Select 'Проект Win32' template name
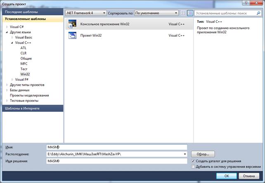The height and width of the screenshot is (183, 265). (x=91, y=35)
